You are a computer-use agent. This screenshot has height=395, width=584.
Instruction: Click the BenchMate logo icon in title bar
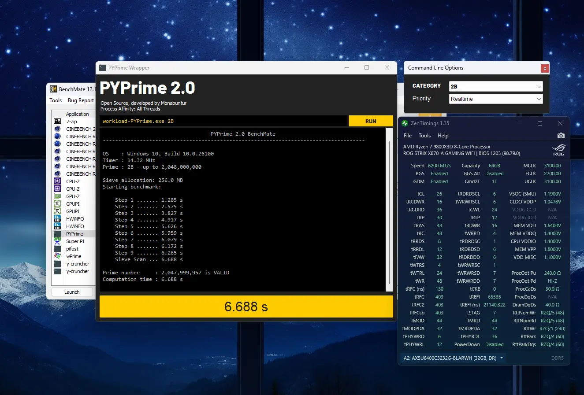point(53,89)
